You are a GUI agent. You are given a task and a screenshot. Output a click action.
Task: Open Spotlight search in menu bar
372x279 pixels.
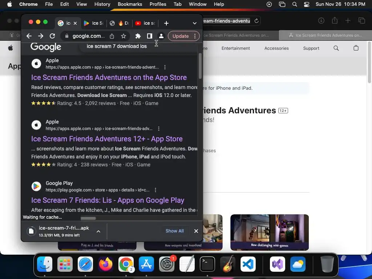click(294, 4)
